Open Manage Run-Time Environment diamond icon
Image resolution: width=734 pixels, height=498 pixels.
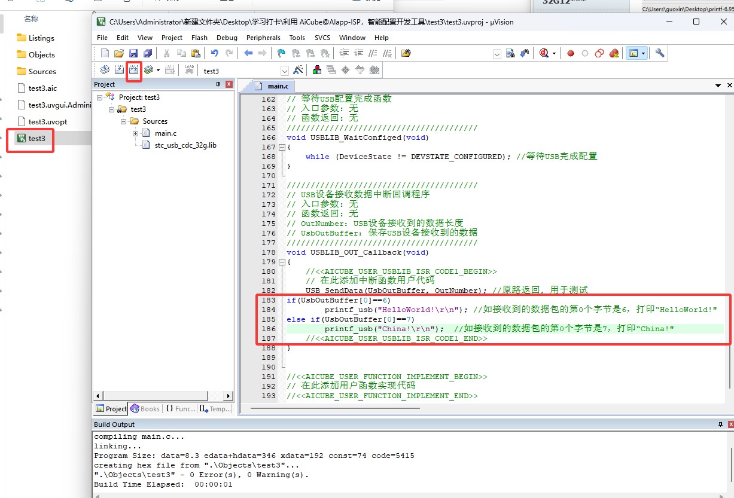pyautogui.click(x=346, y=70)
